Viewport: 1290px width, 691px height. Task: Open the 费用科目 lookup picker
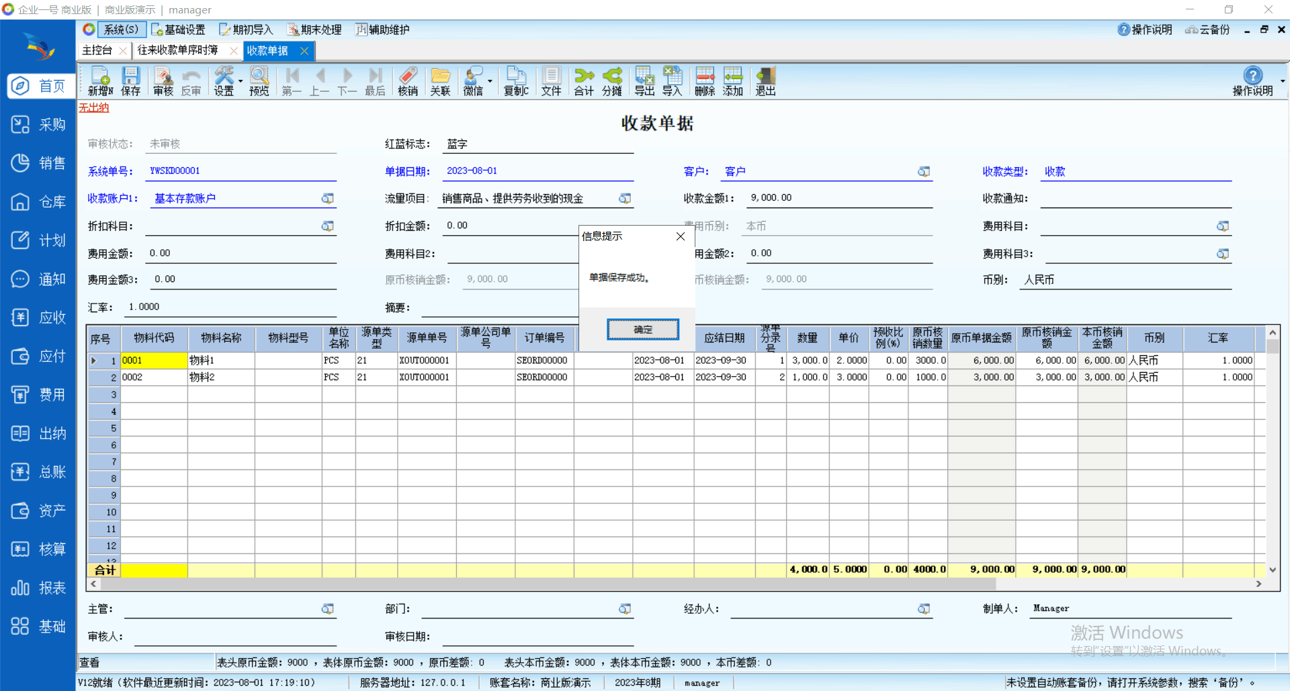[1223, 226]
